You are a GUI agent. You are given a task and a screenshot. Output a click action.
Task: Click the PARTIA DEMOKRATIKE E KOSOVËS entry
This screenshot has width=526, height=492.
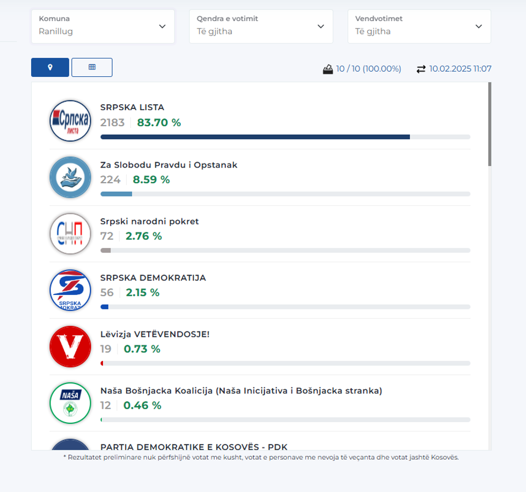[194, 446]
